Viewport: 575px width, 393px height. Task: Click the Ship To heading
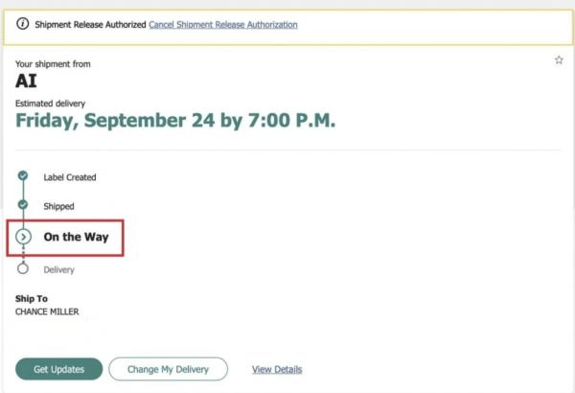tap(31, 298)
